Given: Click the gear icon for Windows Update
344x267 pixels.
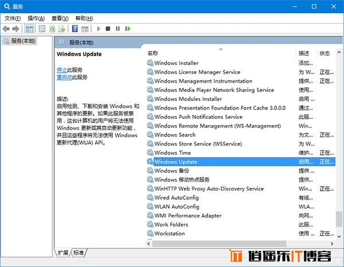Looking at the screenshot, I should pyautogui.click(x=150, y=162).
